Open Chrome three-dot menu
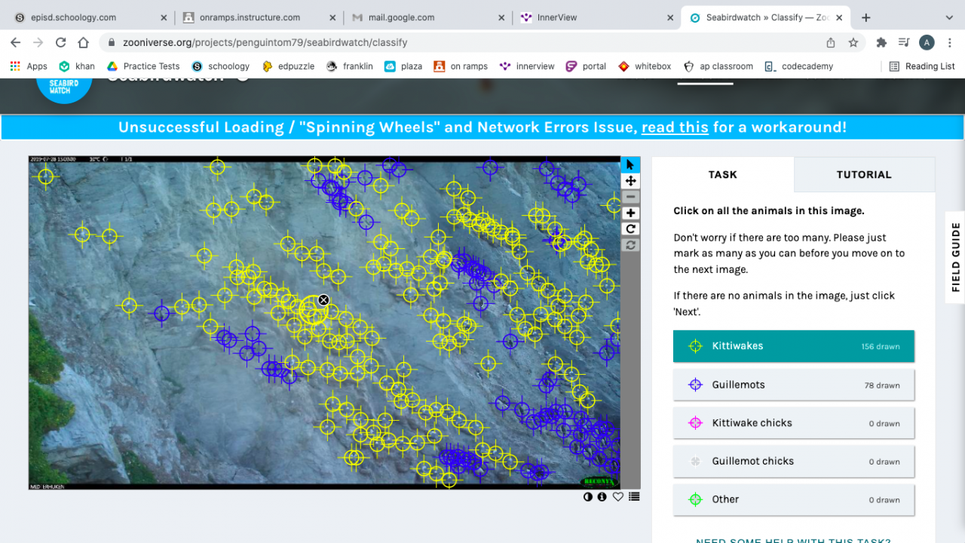 pyautogui.click(x=950, y=43)
